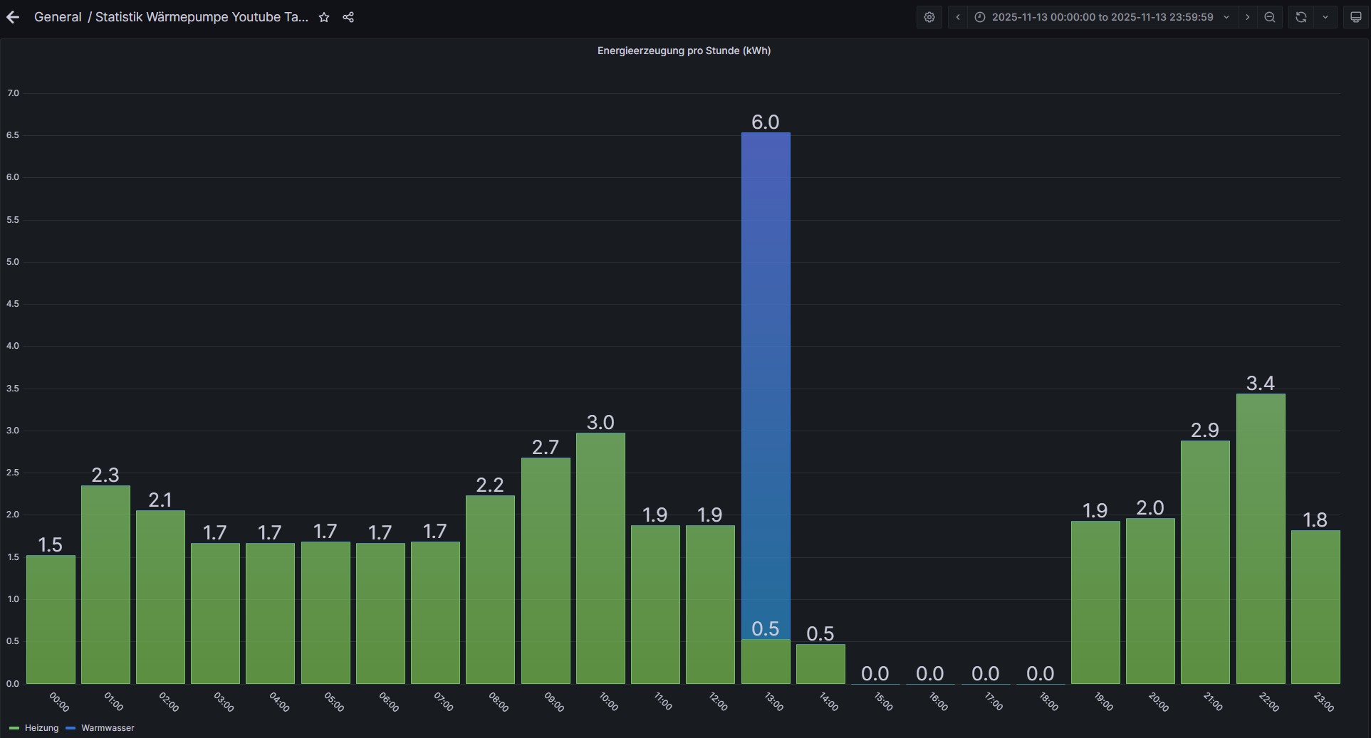Open the refresh interval dropdown
The width and height of the screenshot is (1371, 738).
[x=1325, y=17]
